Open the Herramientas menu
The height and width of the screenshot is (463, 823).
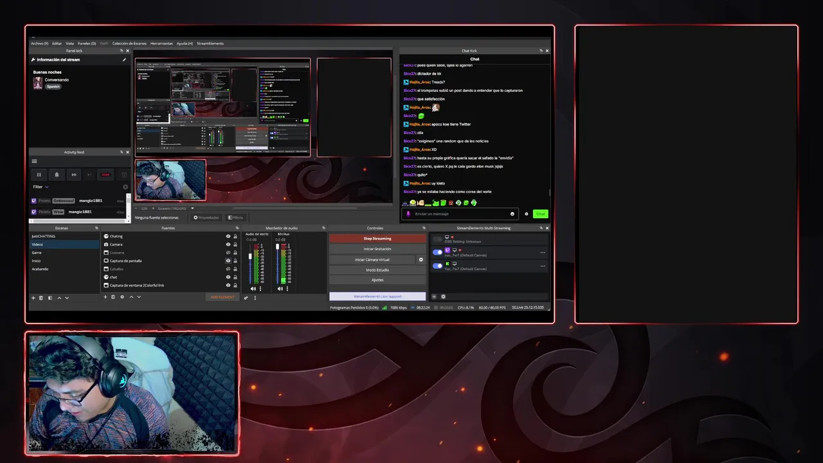click(x=161, y=44)
